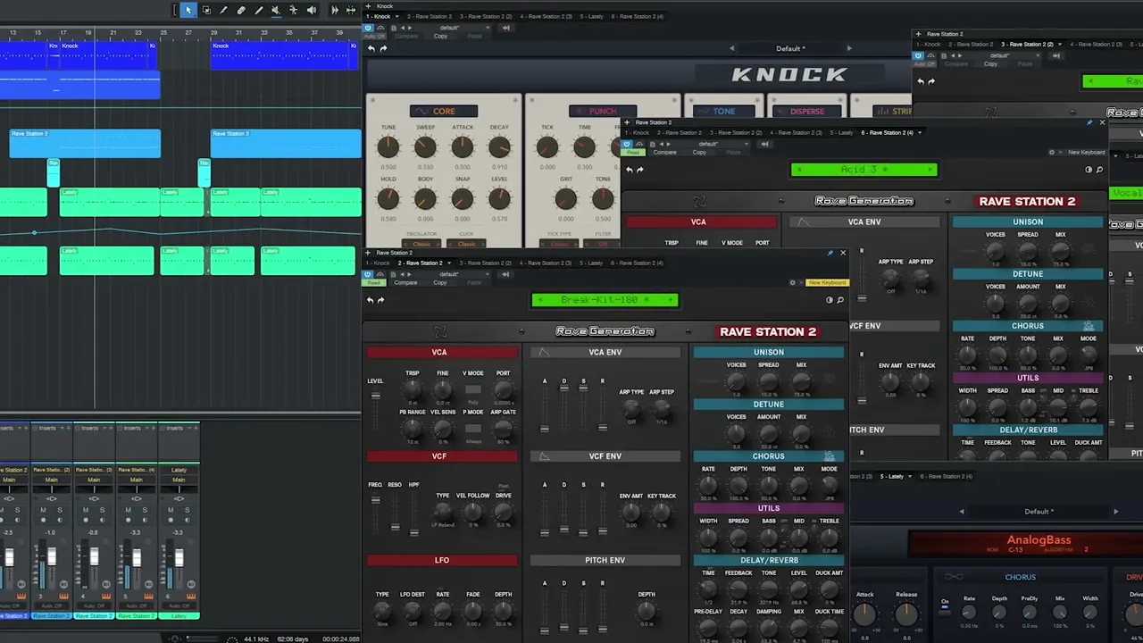Click VCF FREQ slider in front Rave Station

tap(375, 500)
